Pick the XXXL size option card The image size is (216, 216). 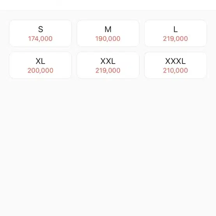(175, 65)
